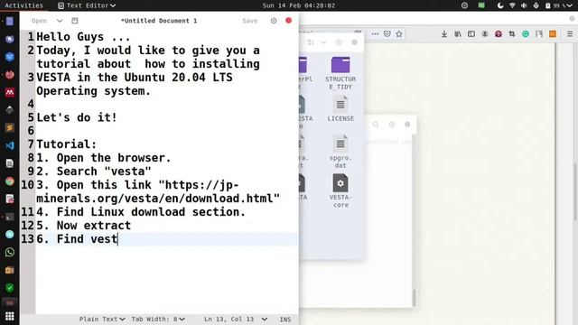Image resolution: width=578 pixels, height=325 pixels.
Task: Click the Wi-Fi tray icon
Action: click(512, 5)
